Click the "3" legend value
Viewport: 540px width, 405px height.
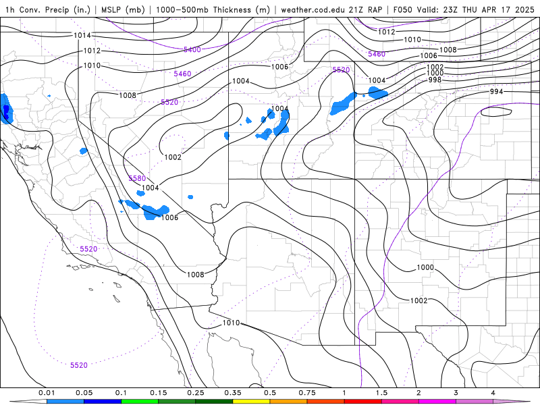[456, 393]
